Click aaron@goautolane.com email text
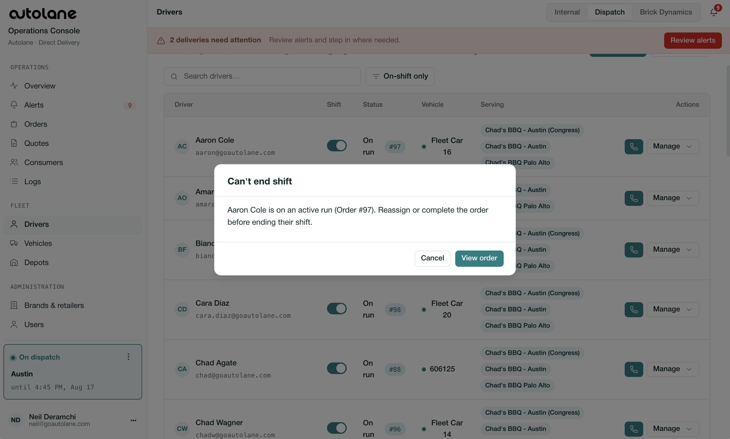730x439 pixels. coord(235,153)
